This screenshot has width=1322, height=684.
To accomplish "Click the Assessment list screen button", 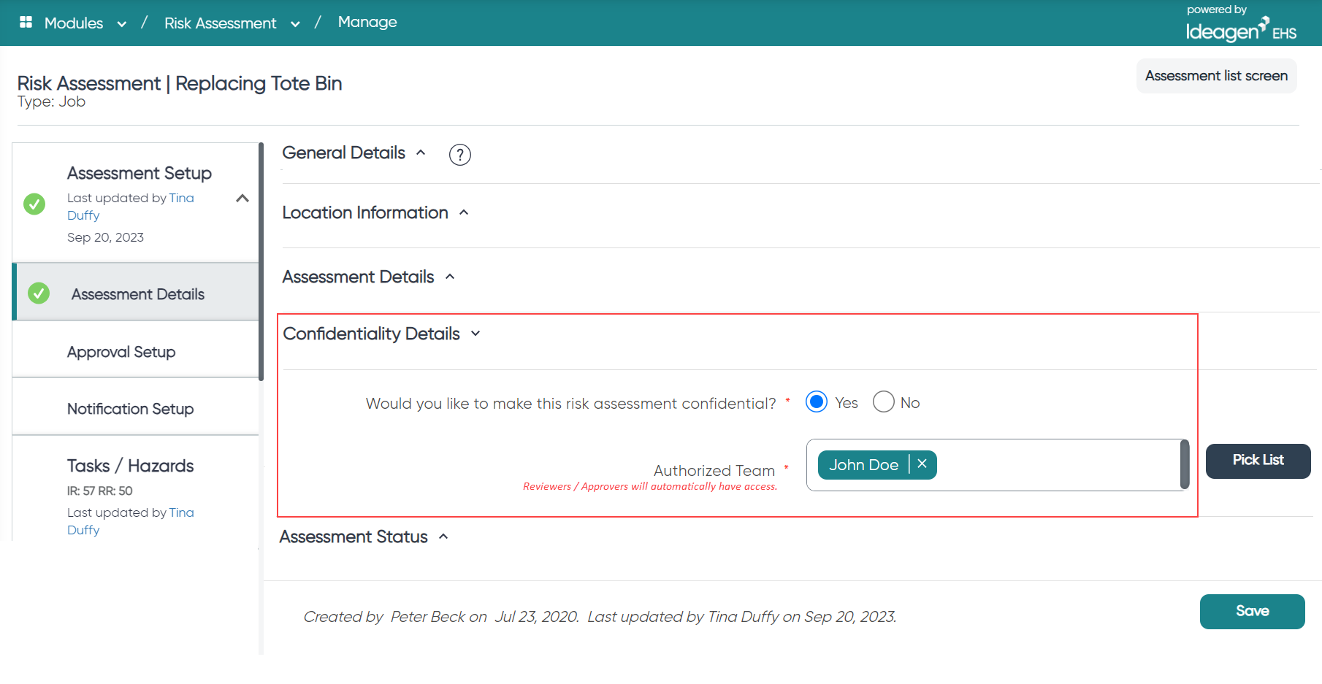I will pos(1216,76).
